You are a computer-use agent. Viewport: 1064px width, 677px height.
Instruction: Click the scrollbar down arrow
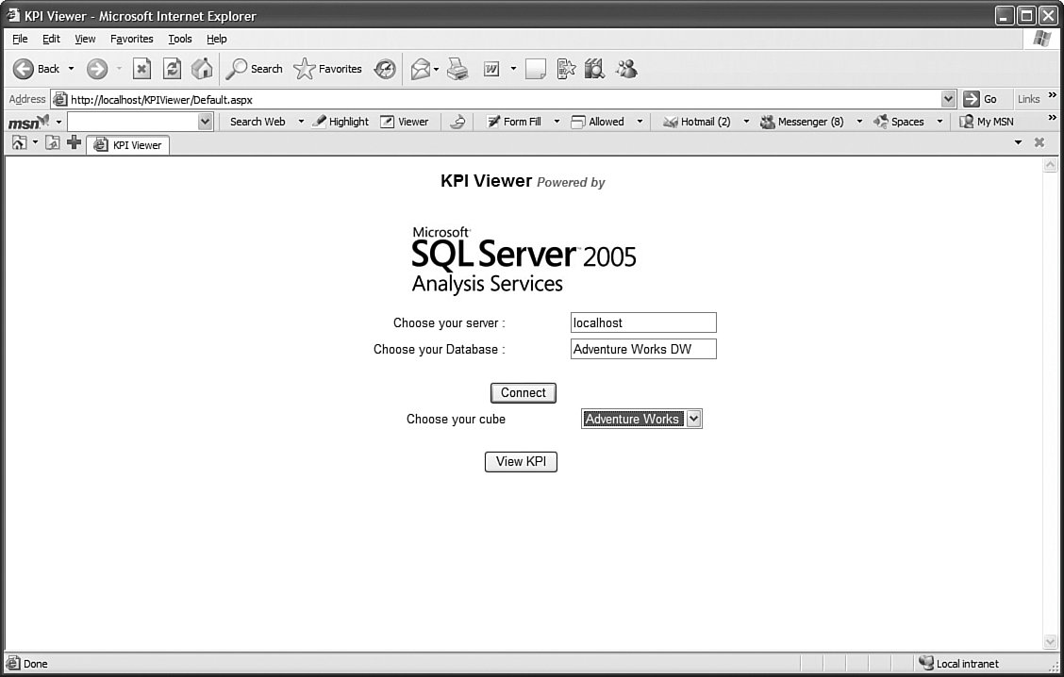click(1051, 642)
